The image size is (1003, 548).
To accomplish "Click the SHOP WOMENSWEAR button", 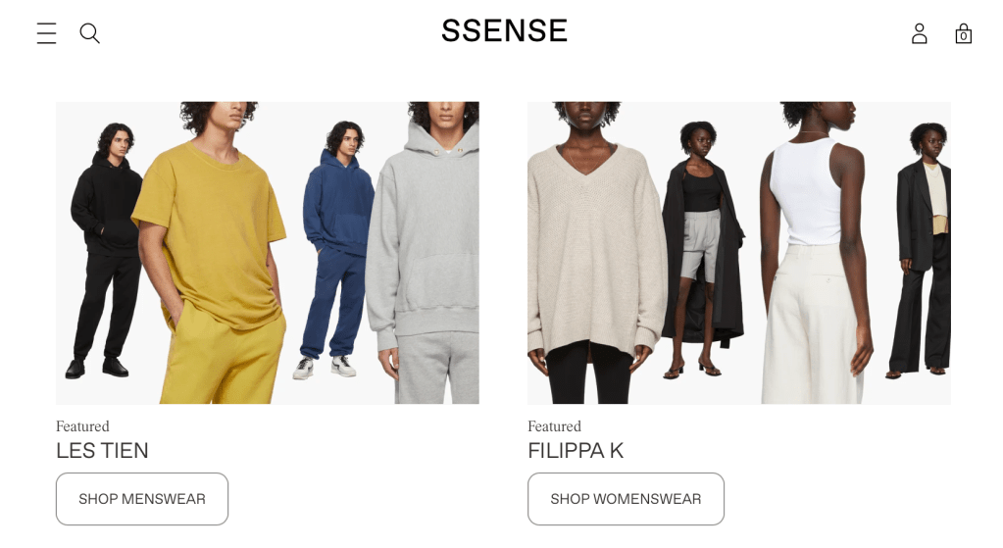I will pos(626,499).
